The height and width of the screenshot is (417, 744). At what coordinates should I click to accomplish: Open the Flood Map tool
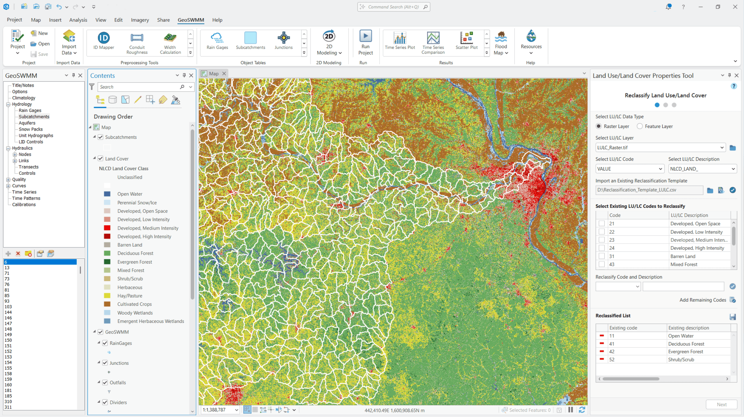tap(500, 43)
